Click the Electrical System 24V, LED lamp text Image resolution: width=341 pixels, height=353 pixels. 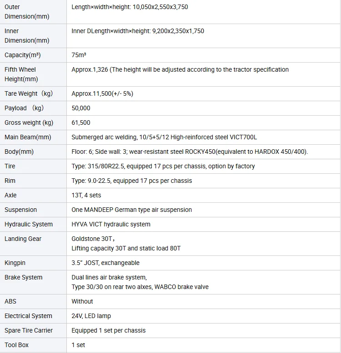[x=91, y=316]
